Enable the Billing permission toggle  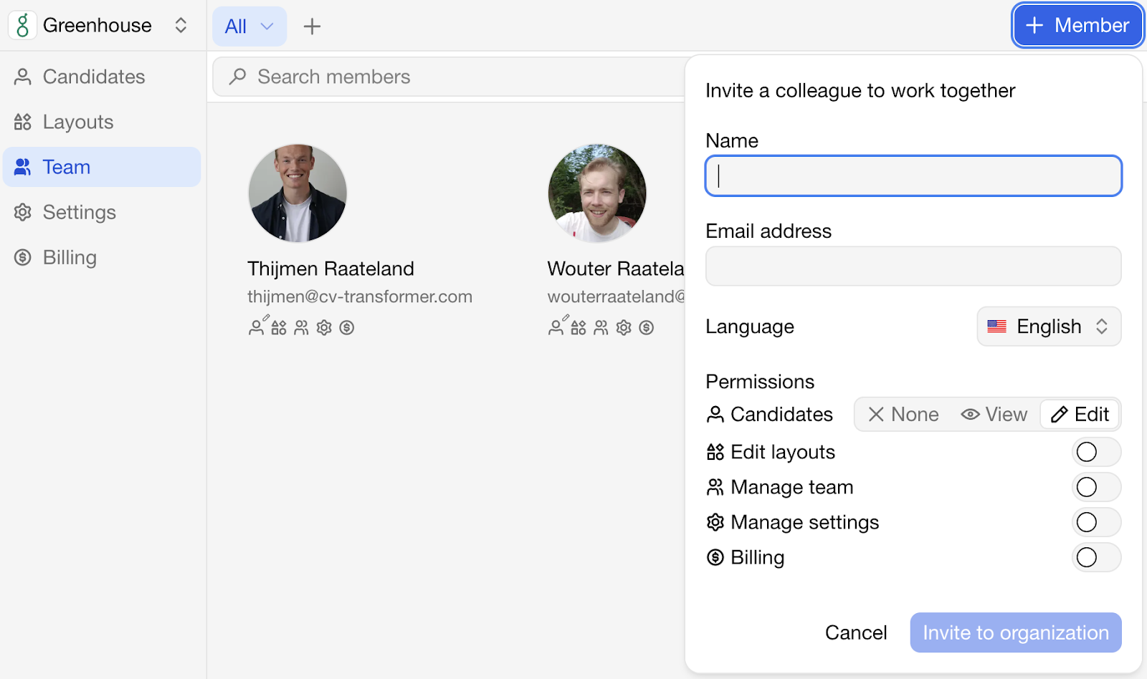pos(1096,557)
